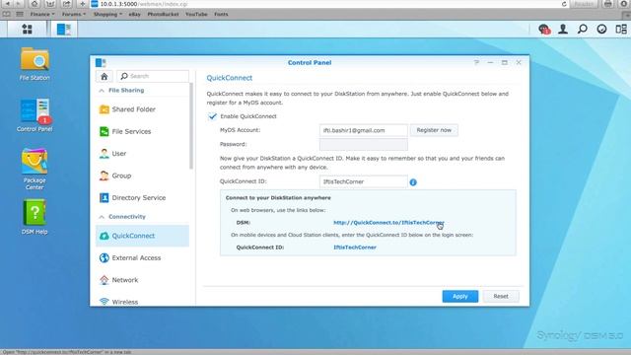Open the notifications chat bubble icon
The width and height of the screenshot is (631, 355).
coord(544,29)
